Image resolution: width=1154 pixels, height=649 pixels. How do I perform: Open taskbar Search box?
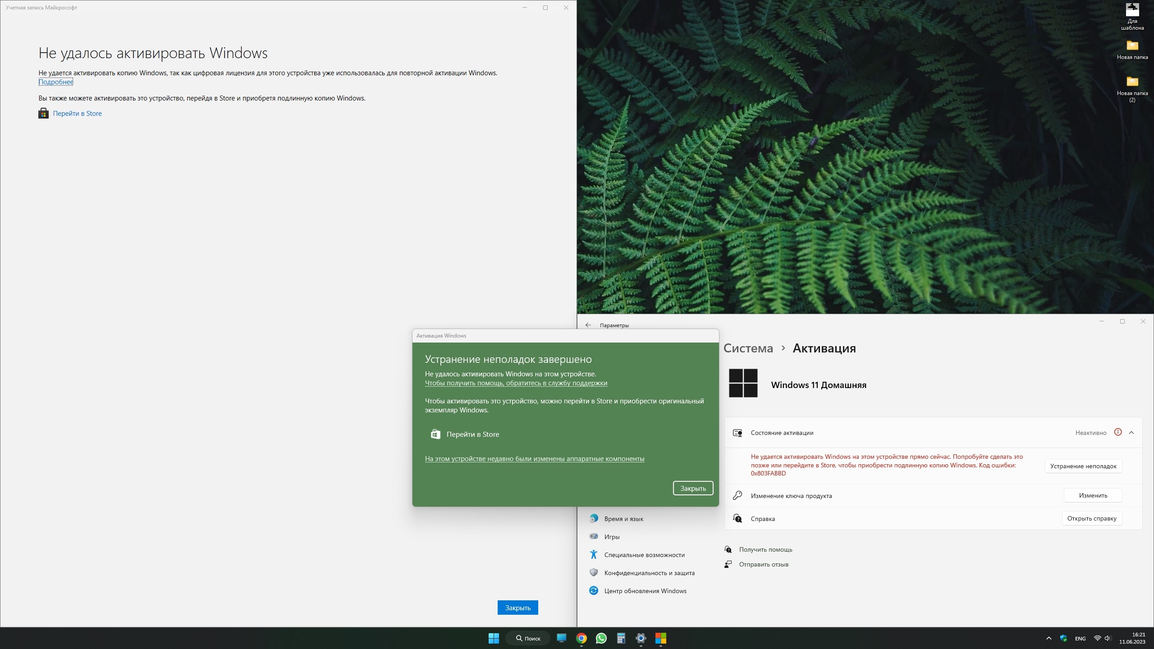[527, 638]
